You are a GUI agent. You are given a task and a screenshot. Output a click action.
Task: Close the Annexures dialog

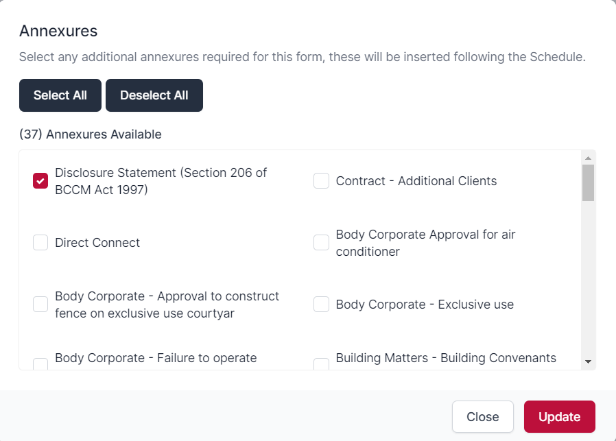[x=482, y=416]
